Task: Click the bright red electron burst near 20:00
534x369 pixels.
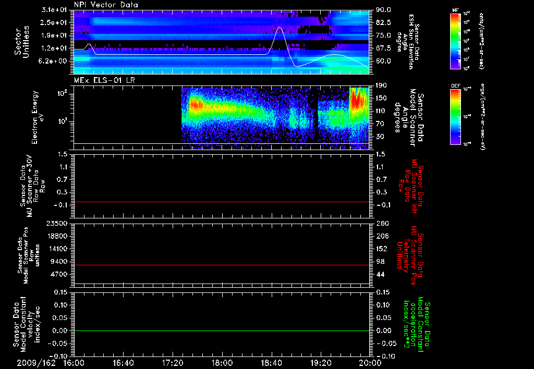Action: [358, 101]
